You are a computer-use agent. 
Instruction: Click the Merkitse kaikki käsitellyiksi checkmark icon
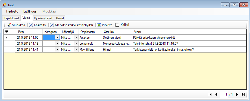[x=52, y=25]
